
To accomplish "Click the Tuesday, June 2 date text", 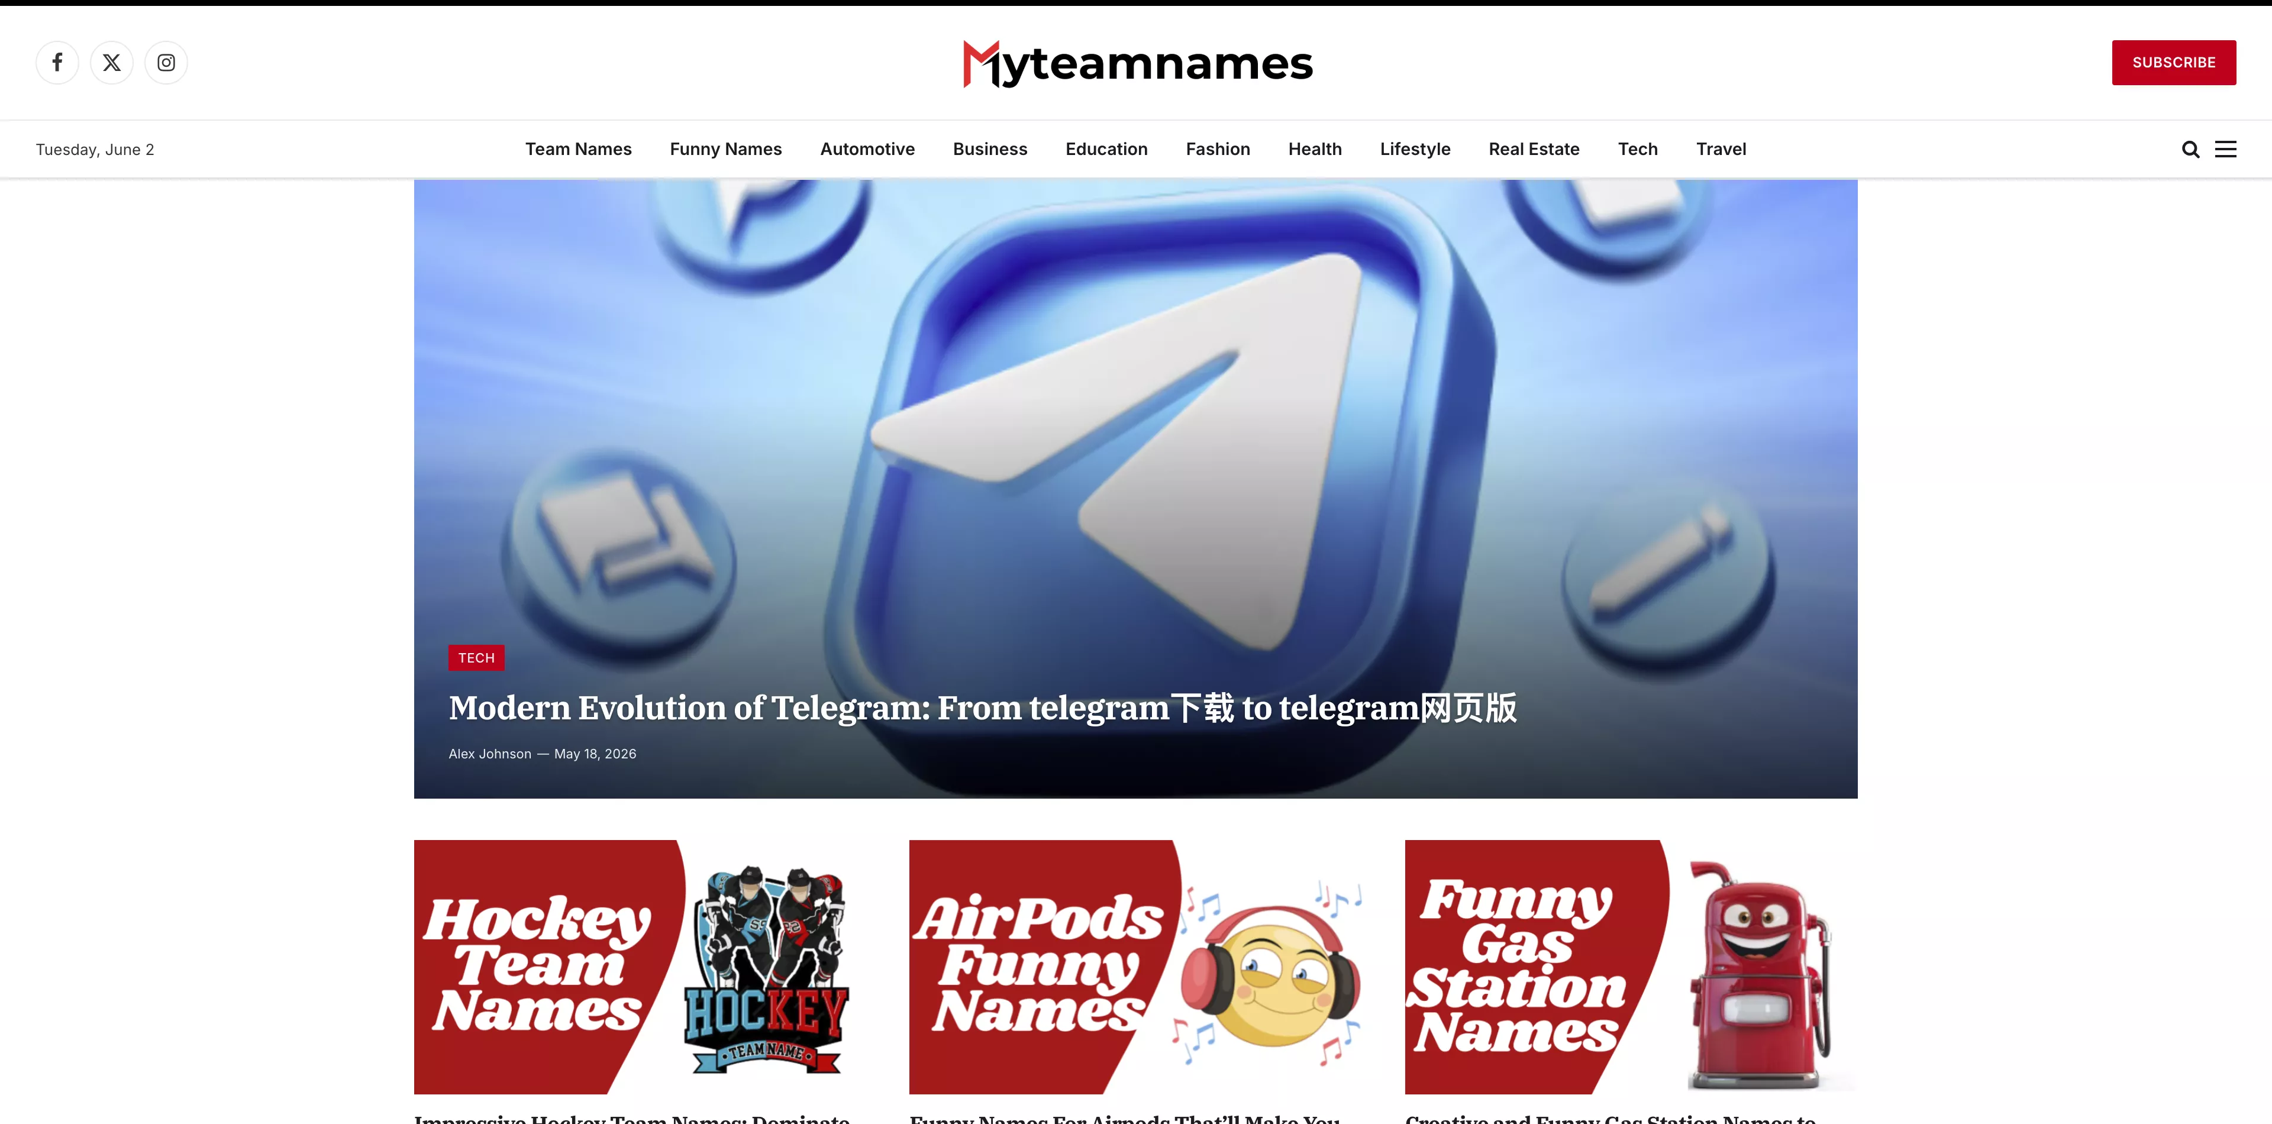I will pyautogui.click(x=95, y=149).
